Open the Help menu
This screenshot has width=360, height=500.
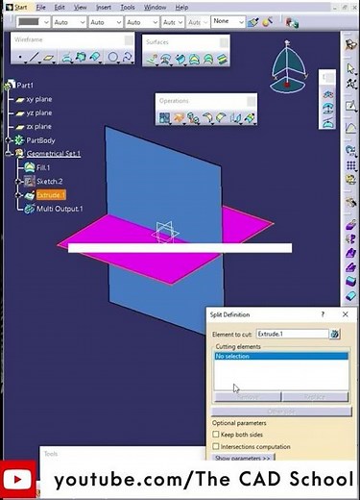tap(181, 7)
